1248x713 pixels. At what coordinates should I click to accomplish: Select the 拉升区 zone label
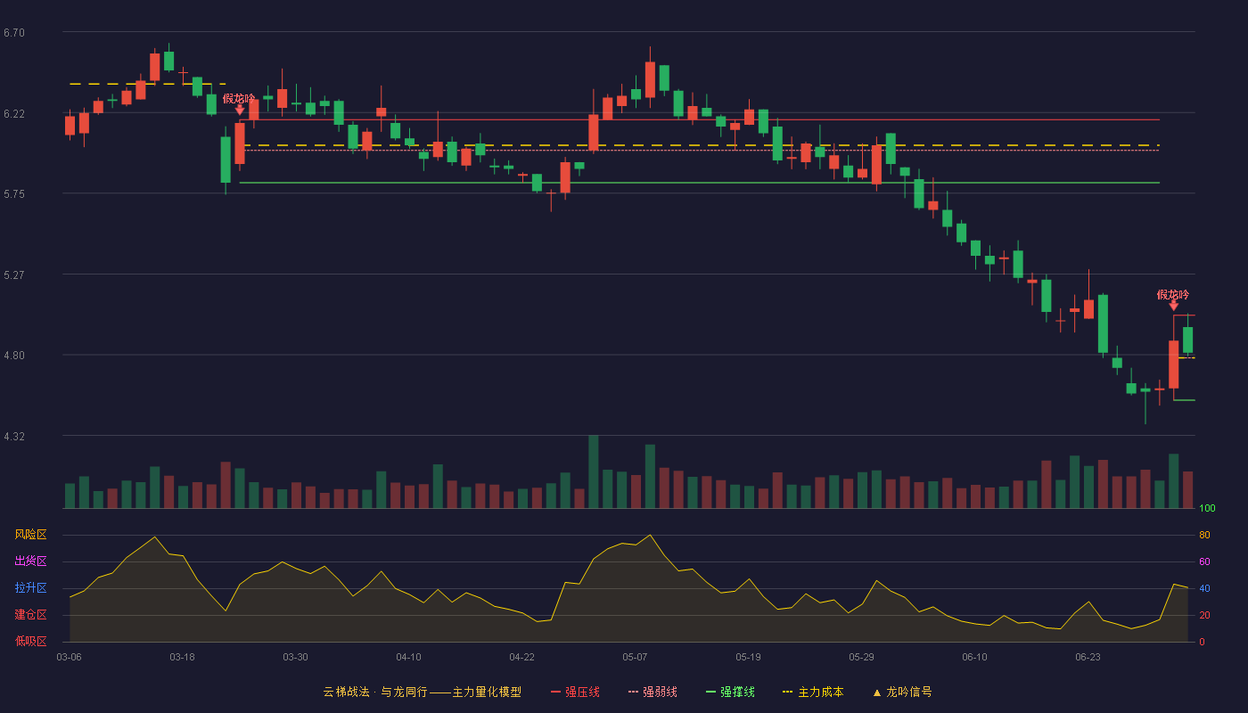31,588
